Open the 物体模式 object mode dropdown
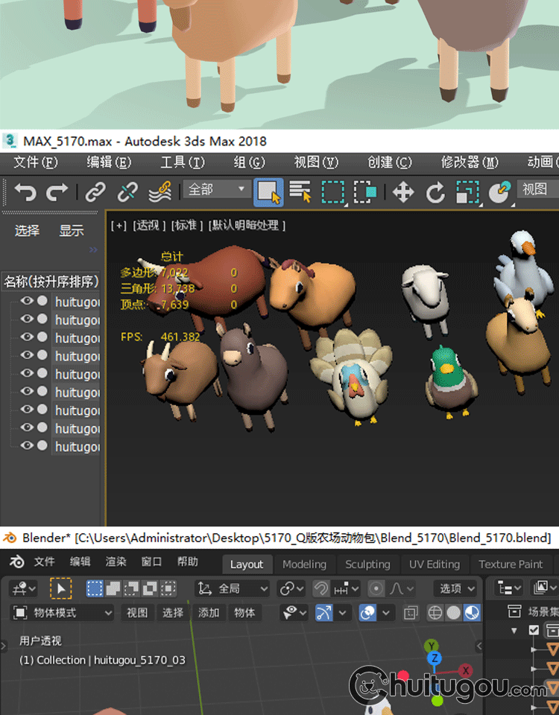The width and height of the screenshot is (559, 715). click(63, 613)
